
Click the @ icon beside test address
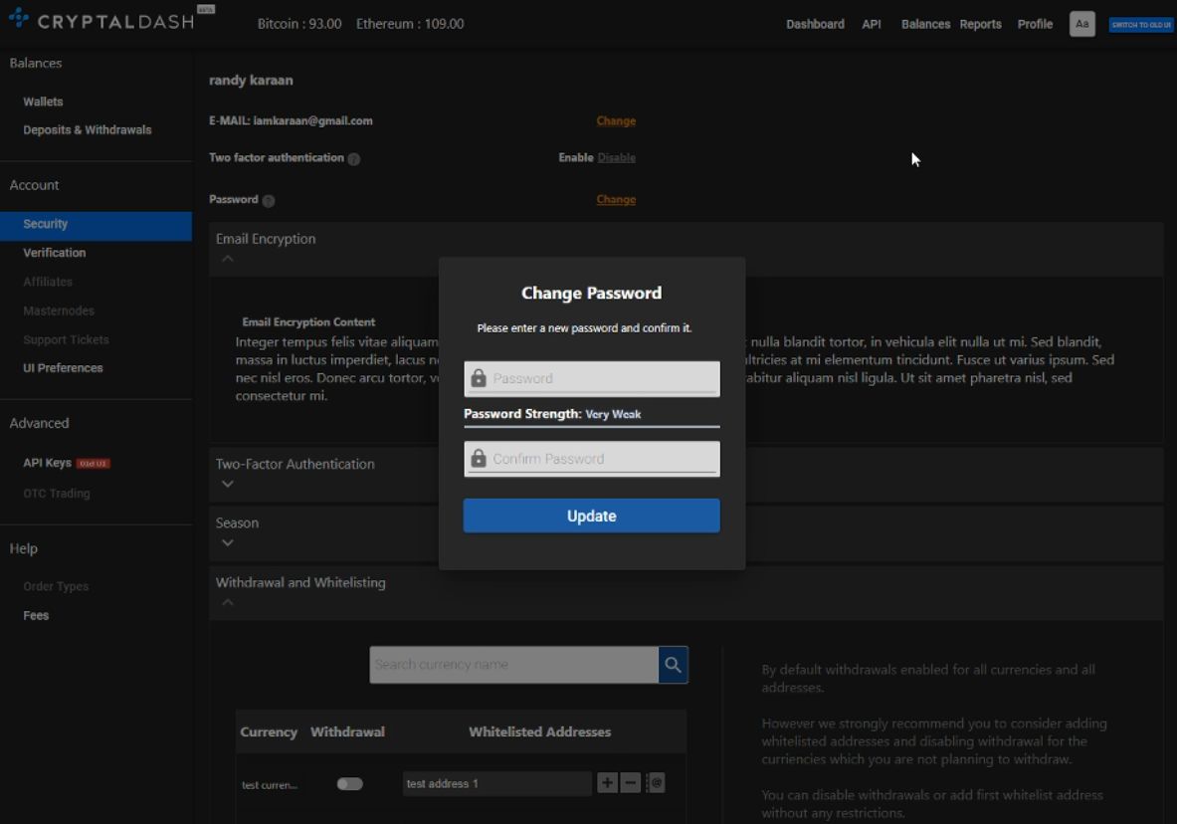pos(655,783)
